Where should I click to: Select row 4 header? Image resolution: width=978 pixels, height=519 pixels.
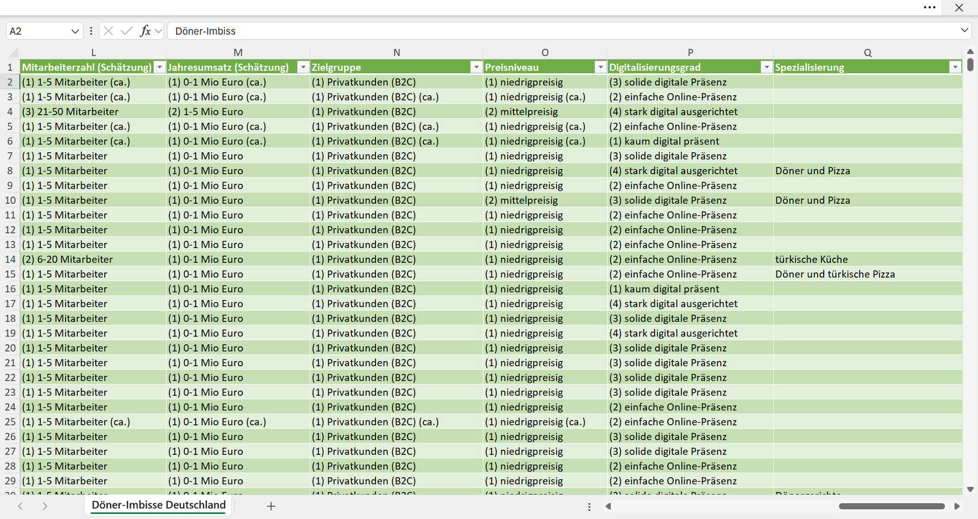click(x=10, y=111)
